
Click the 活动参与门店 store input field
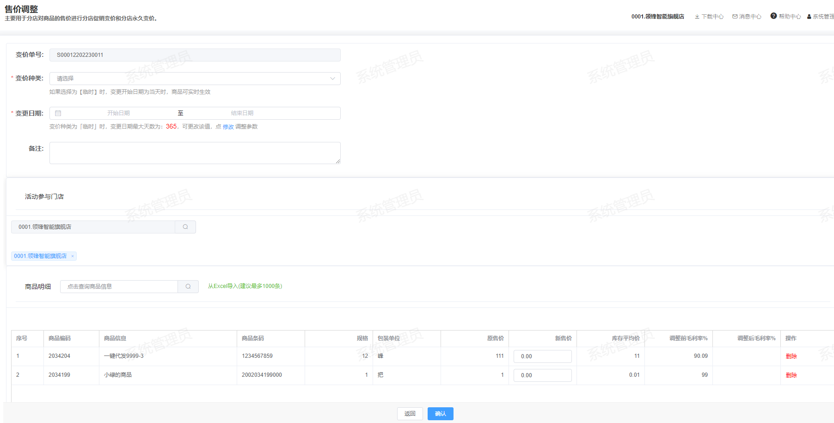tap(93, 227)
